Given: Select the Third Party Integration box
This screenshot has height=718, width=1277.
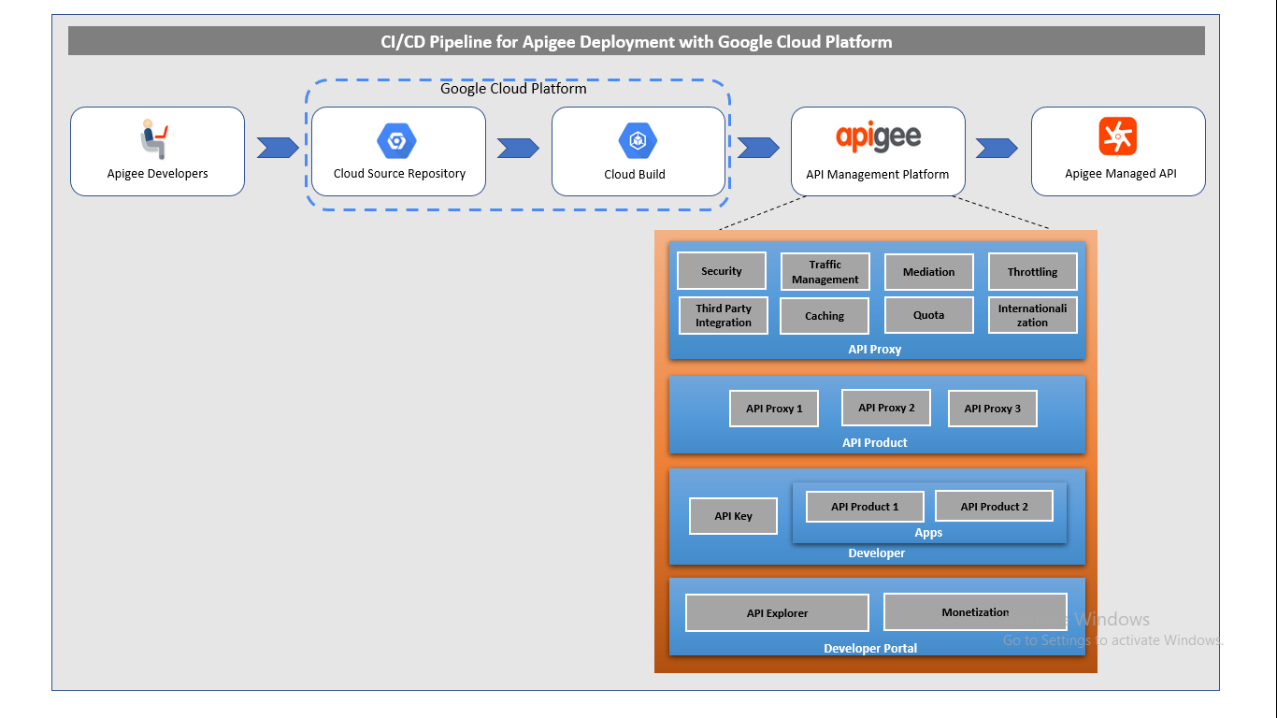Looking at the screenshot, I should click(x=724, y=315).
